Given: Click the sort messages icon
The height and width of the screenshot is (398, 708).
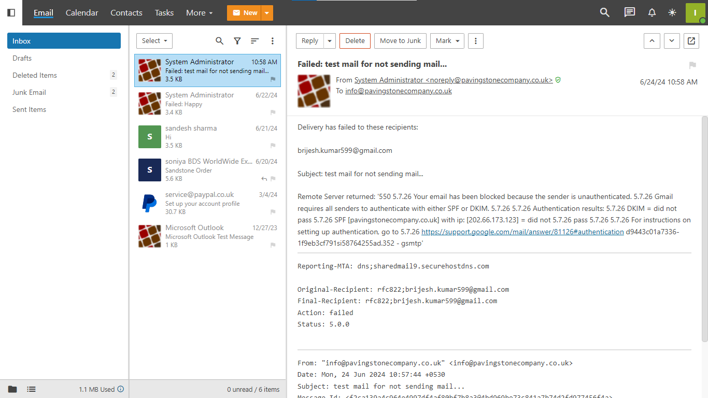Looking at the screenshot, I should [254, 41].
